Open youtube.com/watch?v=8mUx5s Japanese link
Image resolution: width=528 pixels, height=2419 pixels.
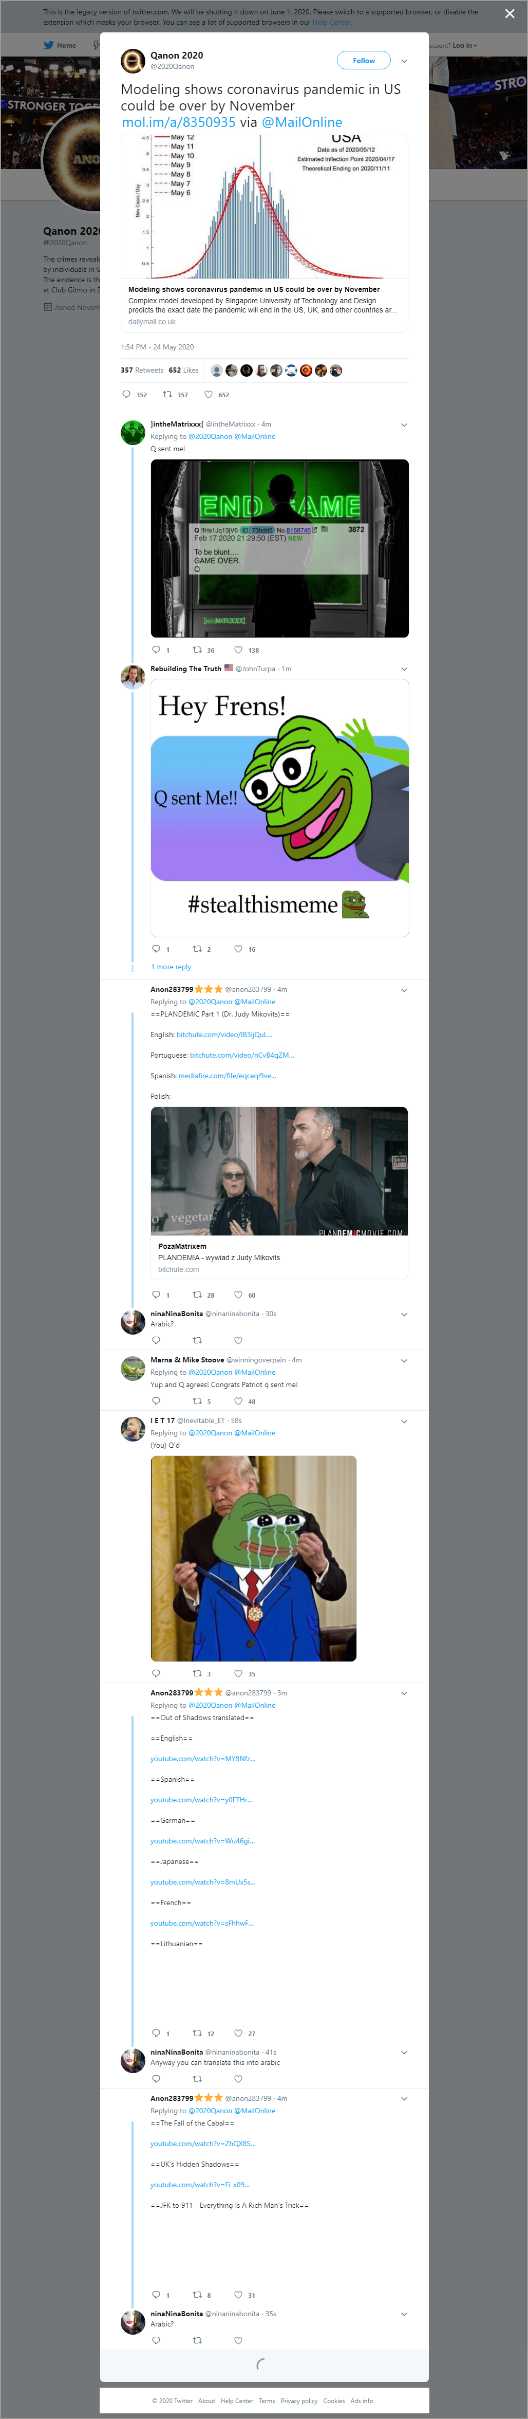click(x=202, y=1882)
